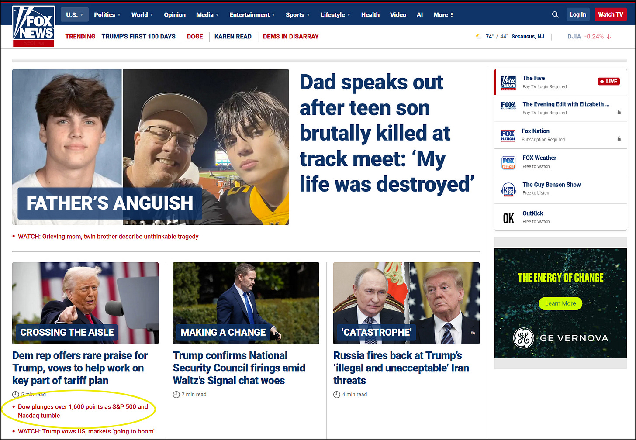
Task: Click the 'Catastrophe' Putin and Trump thumbnail
Action: [x=406, y=303]
